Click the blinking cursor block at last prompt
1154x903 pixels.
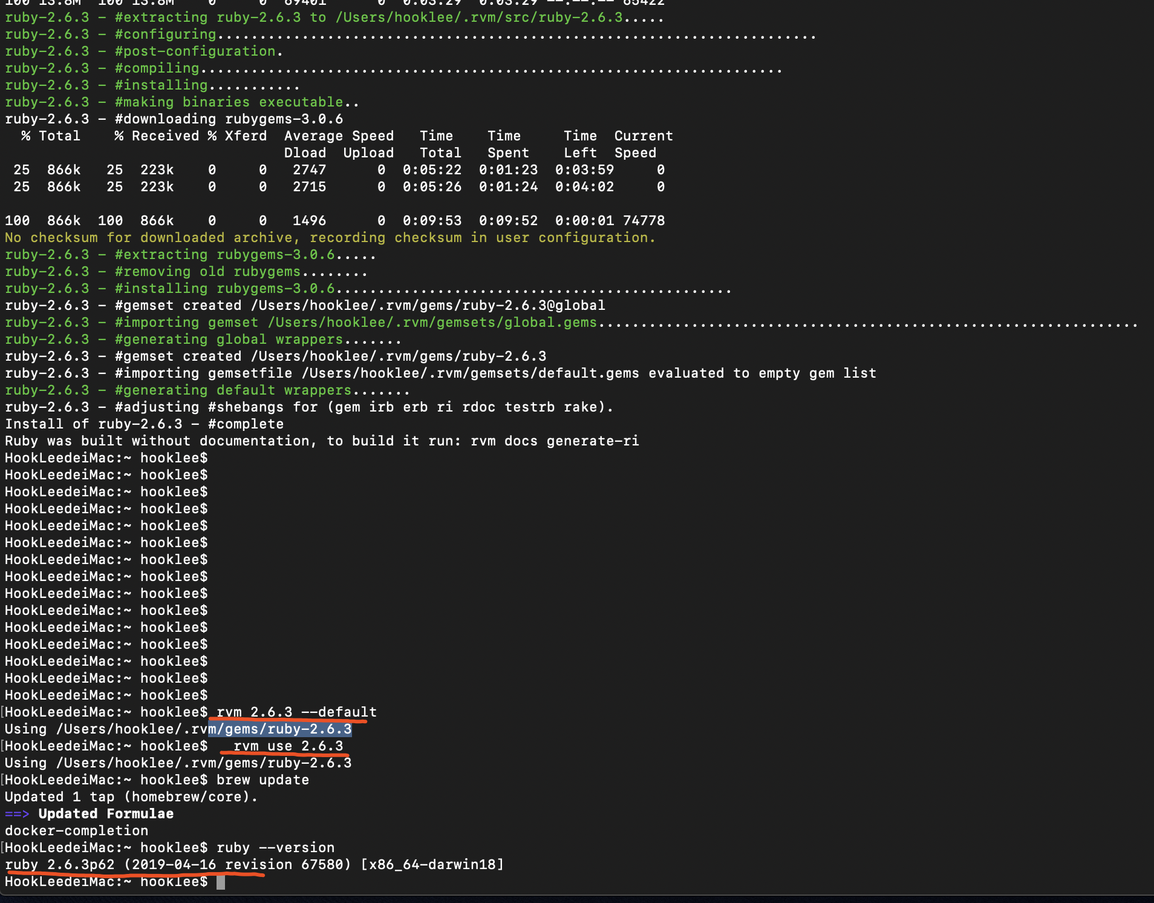tap(221, 882)
